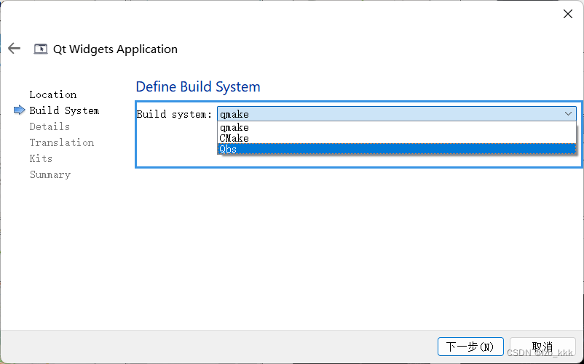
Task: Click the Define Build System heading
Action: point(198,86)
